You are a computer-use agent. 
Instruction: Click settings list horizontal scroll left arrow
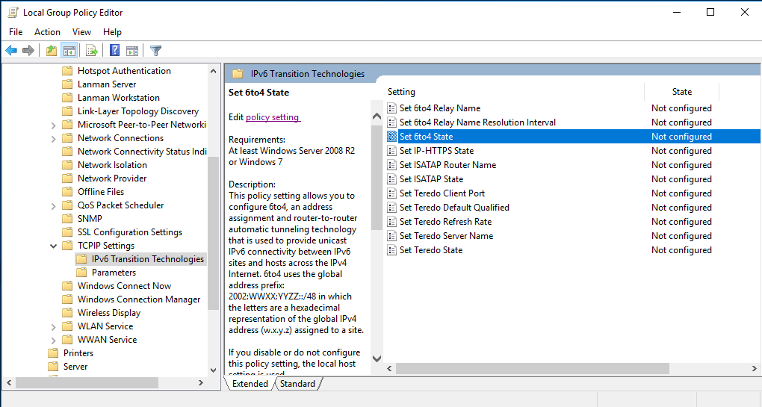[389, 369]
